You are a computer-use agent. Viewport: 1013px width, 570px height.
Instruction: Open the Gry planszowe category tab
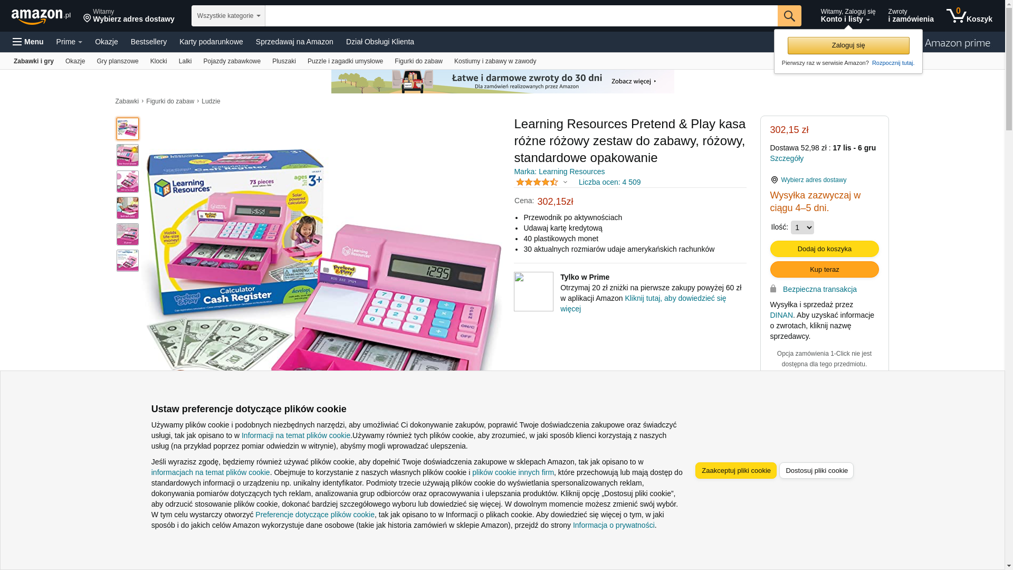tap(118, 61)
